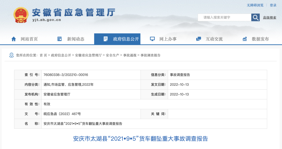282x149 pixels.
Task: Click the chart icon beside 数据发布
Action: click(245, 39)
